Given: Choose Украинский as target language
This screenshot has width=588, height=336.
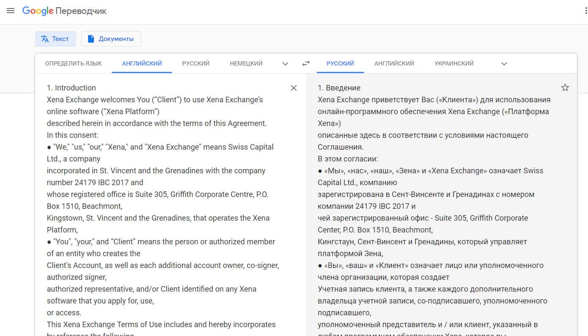Looking at the screenshot, I should [454, 63].
